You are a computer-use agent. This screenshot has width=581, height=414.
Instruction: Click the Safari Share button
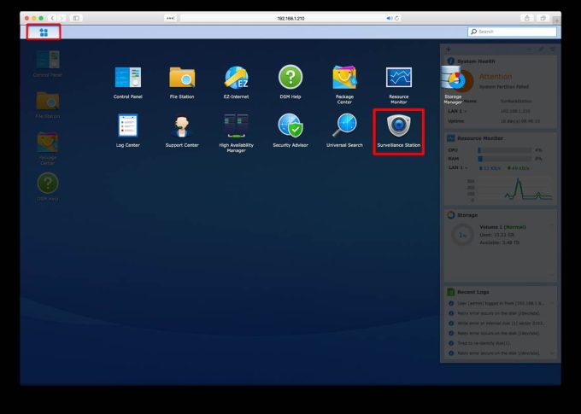(x=528, y=17)
